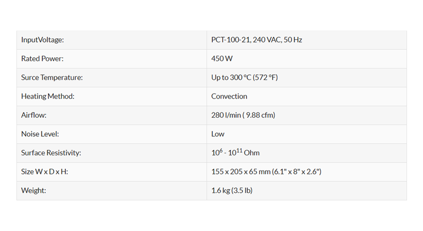Click the Noise Level label
Screen dimensions: 423x231
click(40, 134)
